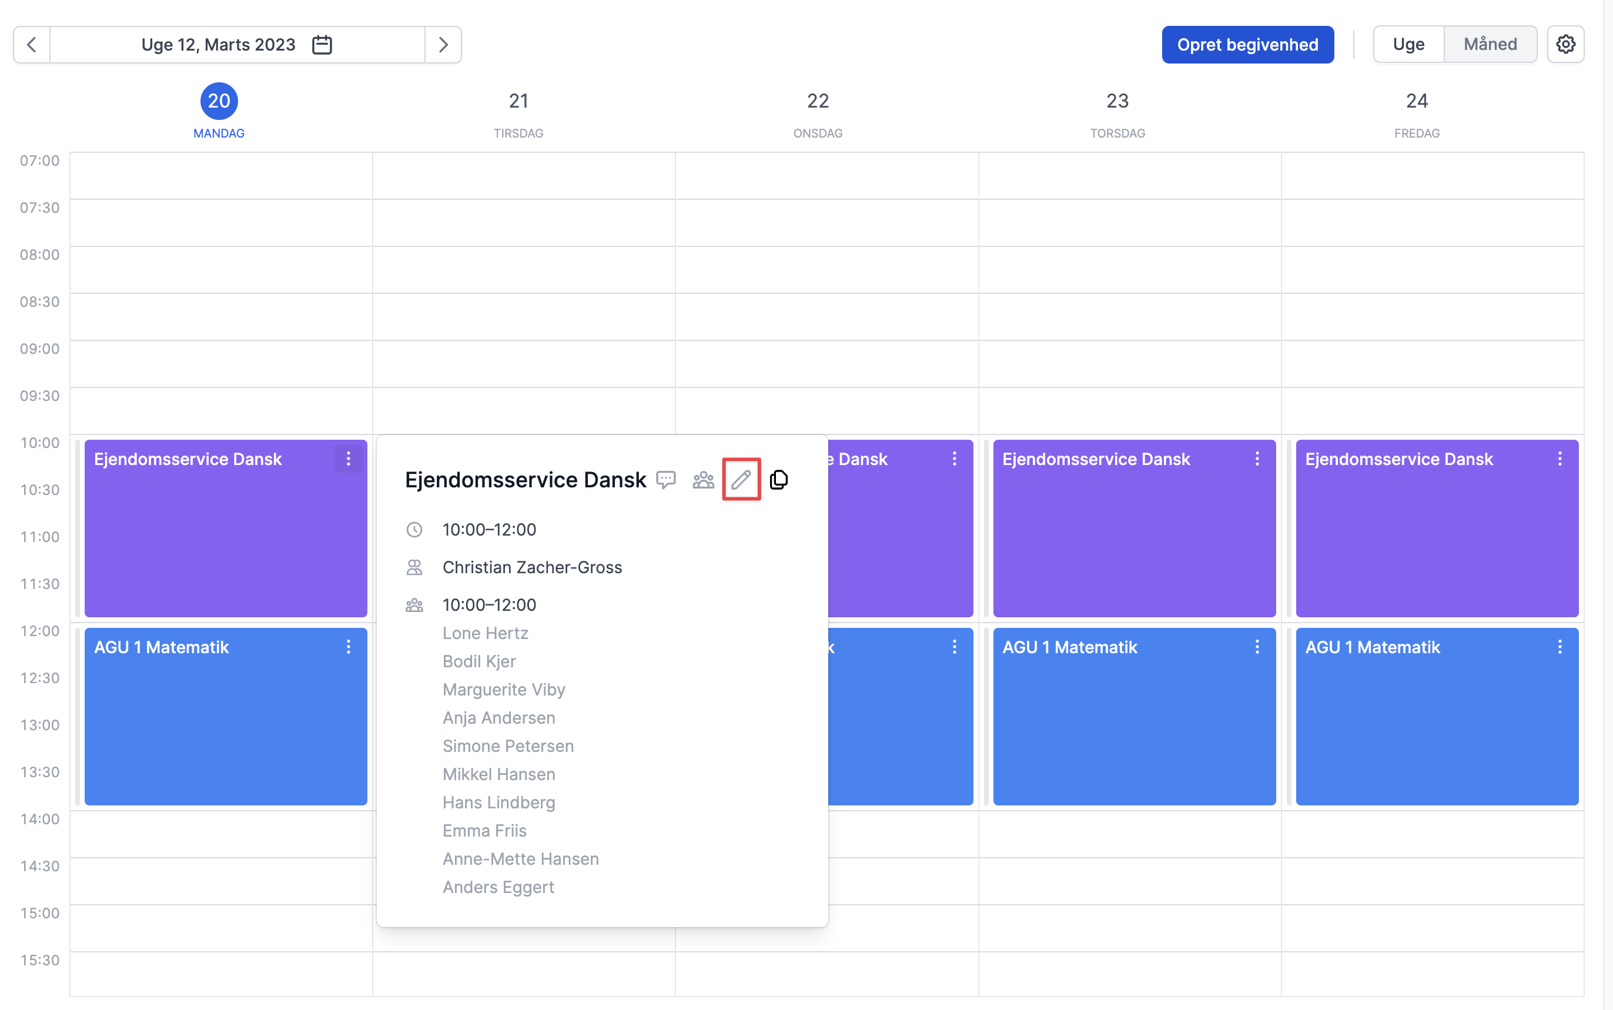This screenshot has width=1613, height=1010.
Task: Click participant Lone Hertz
Action: click(486, 633)
